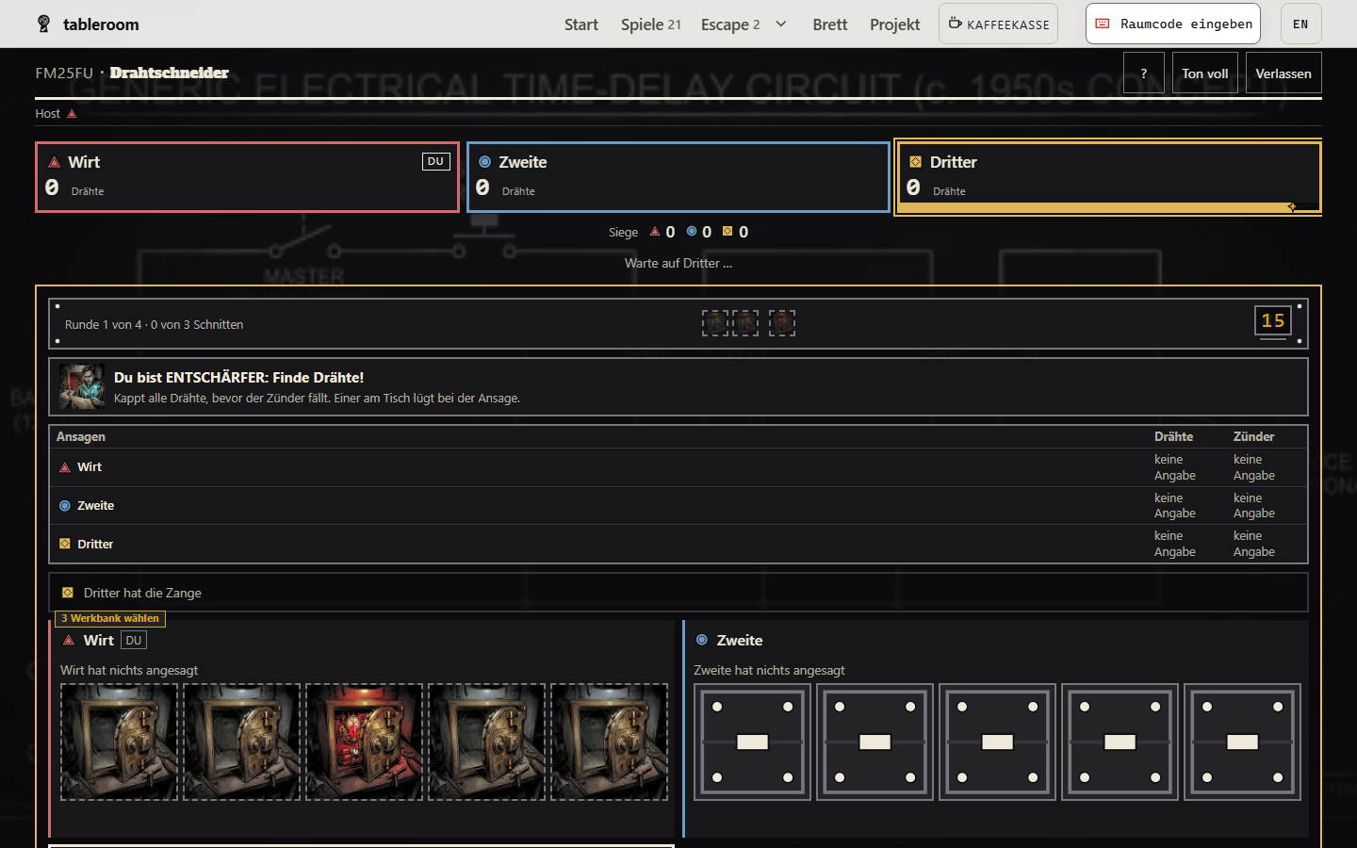The width and height of the screenshot is (1357, 848).
Task: Switch language with the EN toggle
Action: pyautogui.click(x=1300, y=24)
